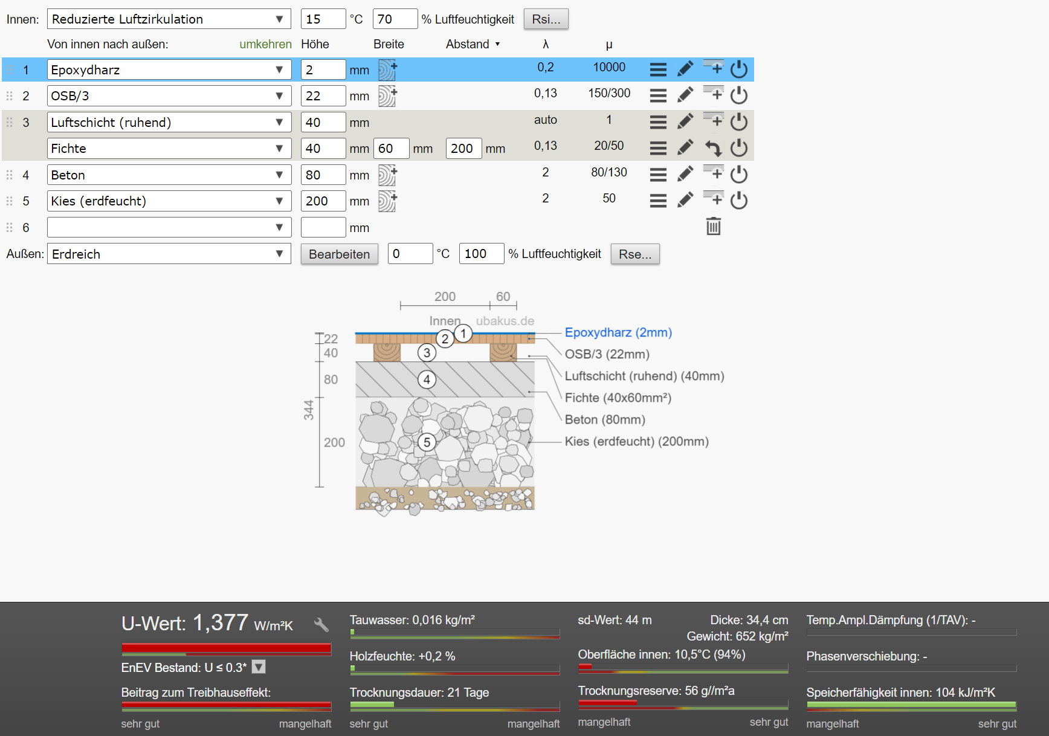Screen dimensions: 1049x736
Task: Click outdoor temperature field showing 0
Action: (410, 254)
